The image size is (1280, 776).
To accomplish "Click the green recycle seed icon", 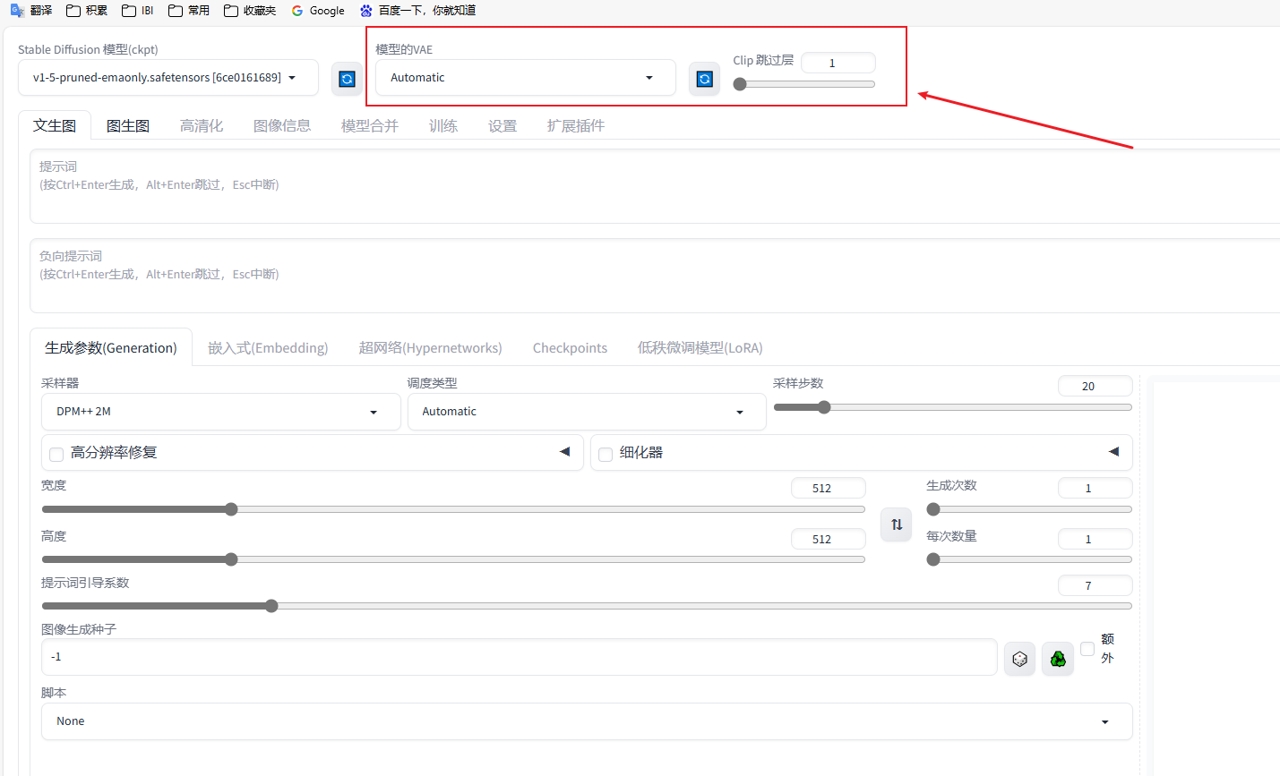I will [1058, 659].
